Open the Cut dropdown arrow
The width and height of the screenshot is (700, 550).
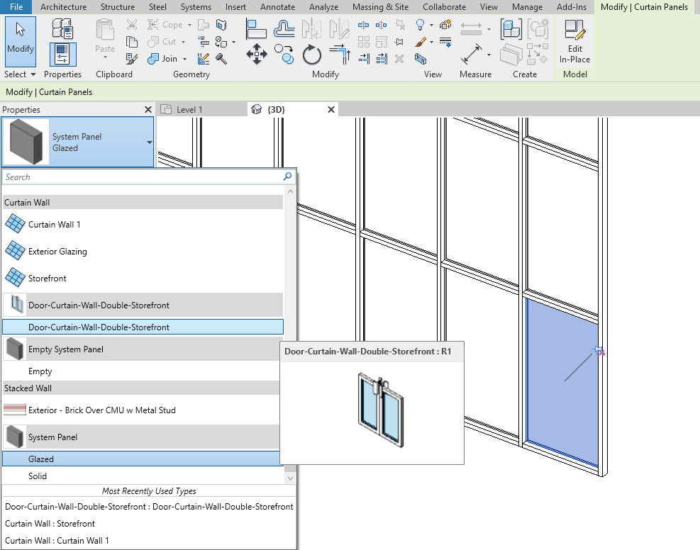[x=183, y=42]
